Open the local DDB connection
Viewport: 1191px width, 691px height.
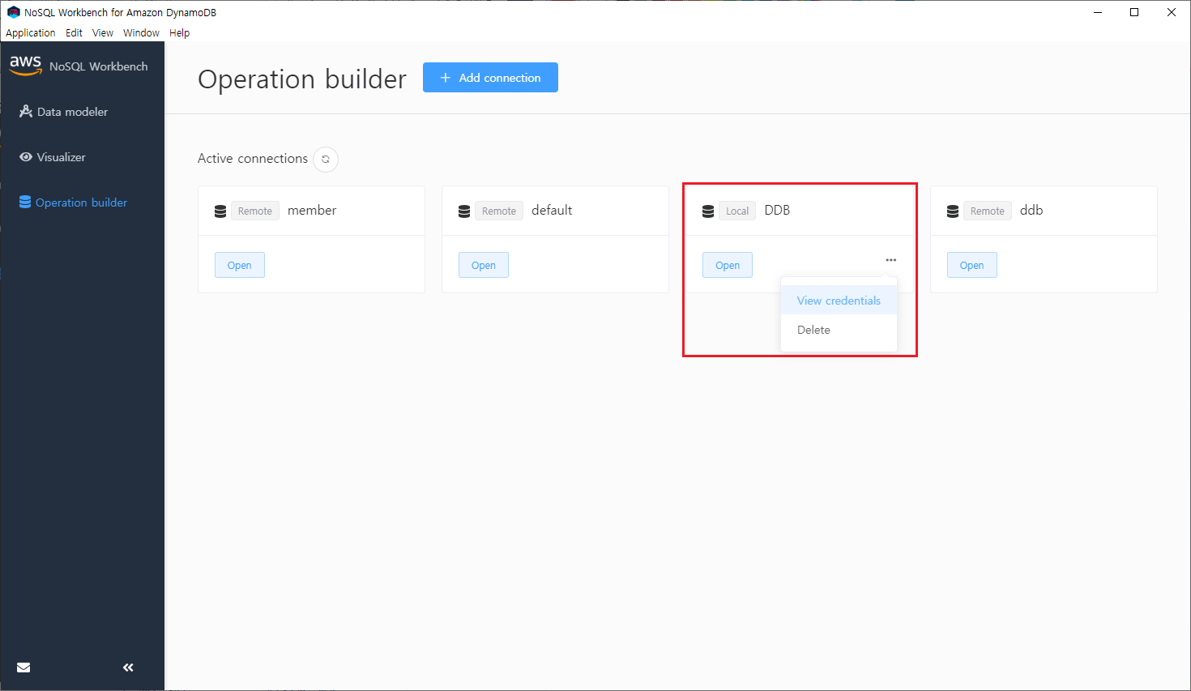728,265
